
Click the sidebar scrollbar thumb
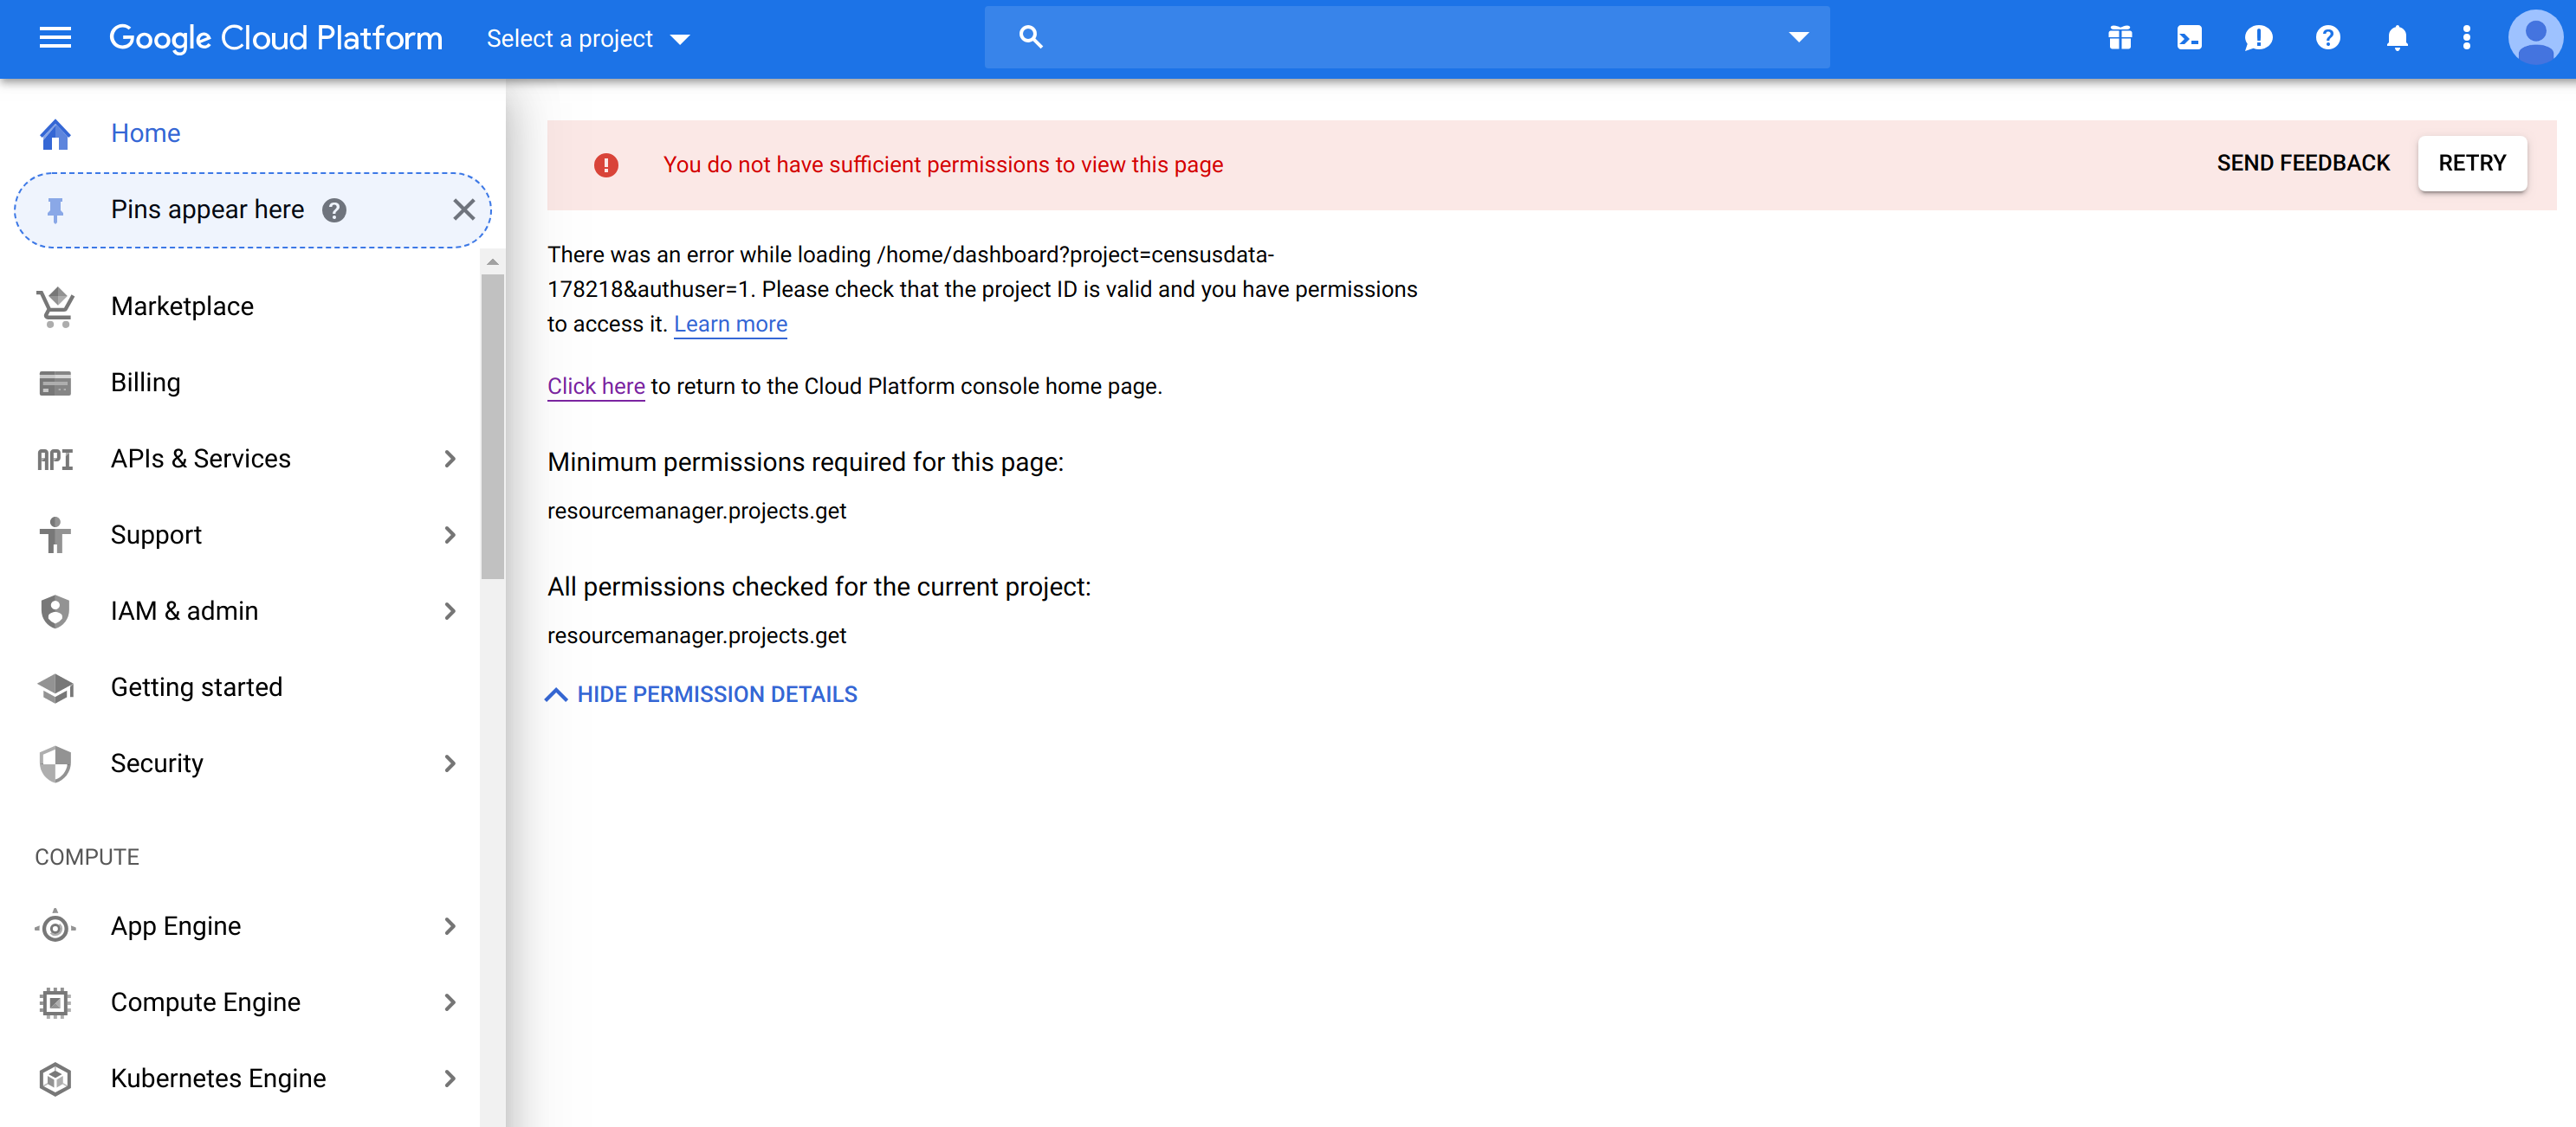(492, 427)
